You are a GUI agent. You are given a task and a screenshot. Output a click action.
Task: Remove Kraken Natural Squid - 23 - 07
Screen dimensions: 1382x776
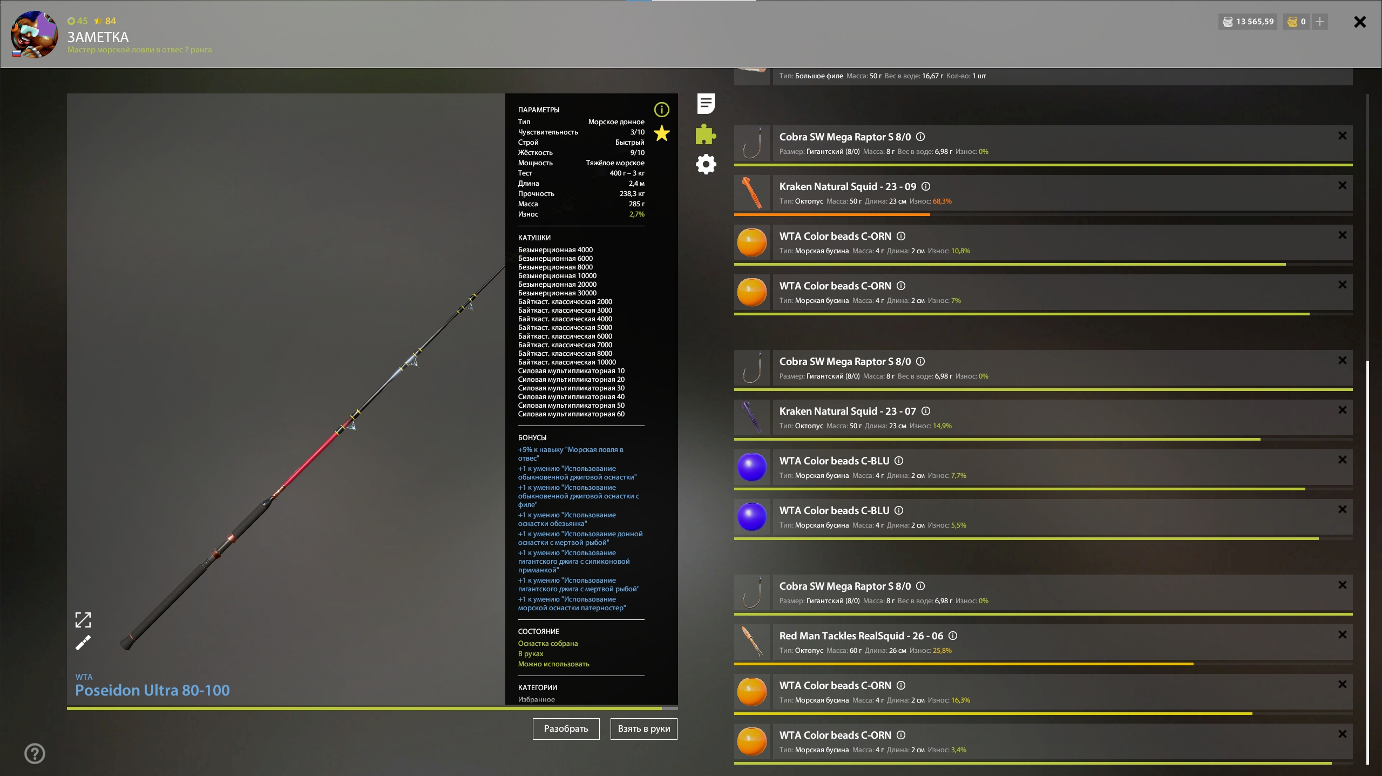pyautogui.click(x=1342, y=410)
